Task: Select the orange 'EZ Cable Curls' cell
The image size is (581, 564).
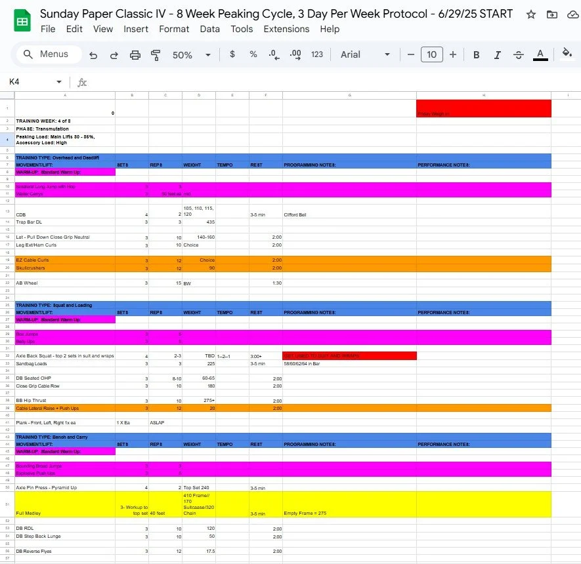Action: (65, 260)
